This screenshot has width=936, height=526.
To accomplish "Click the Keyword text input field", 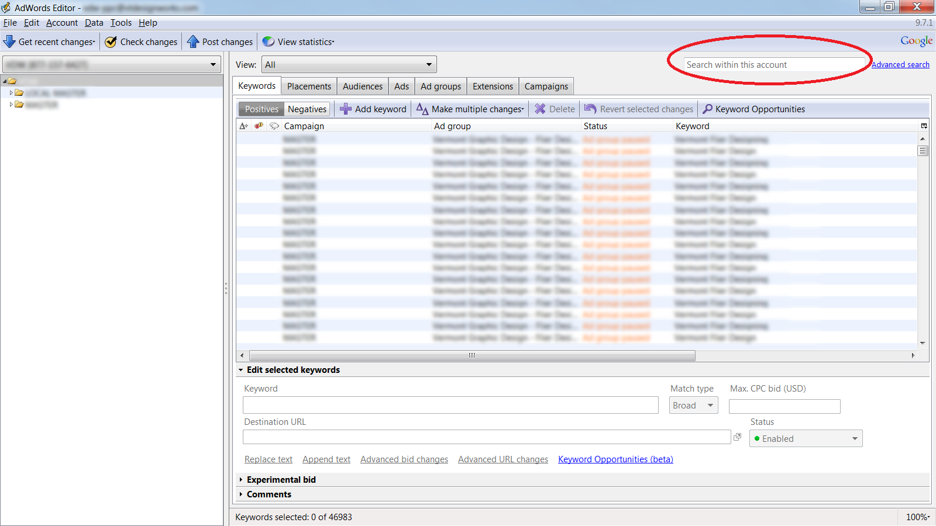I will [x=450, y=405].
